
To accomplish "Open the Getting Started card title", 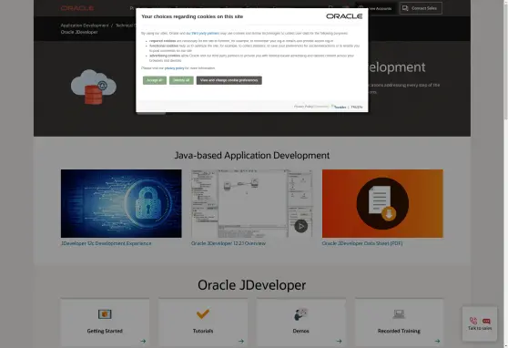I will [105, 331].
